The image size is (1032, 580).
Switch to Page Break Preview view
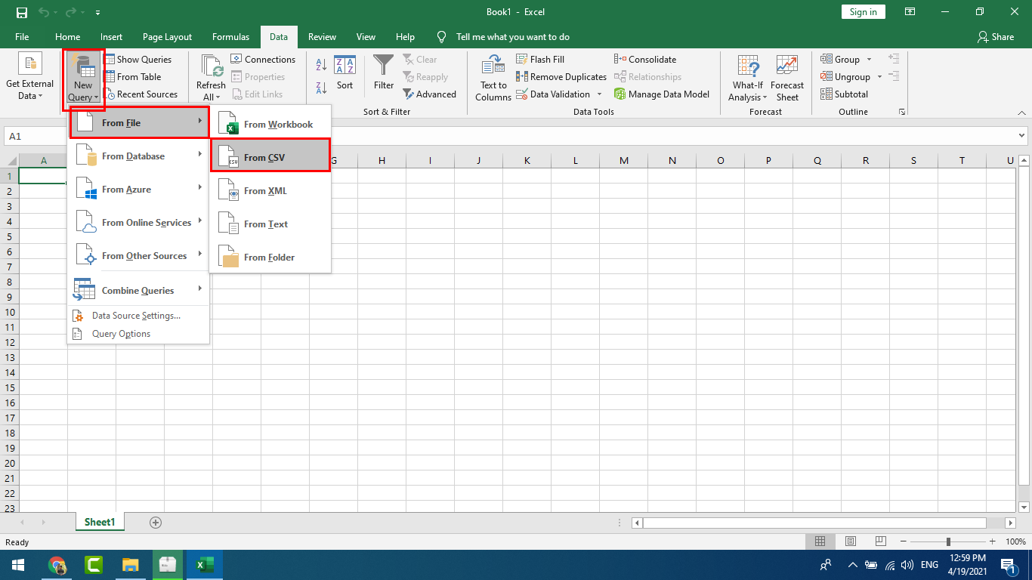click(x=880, y=541)
